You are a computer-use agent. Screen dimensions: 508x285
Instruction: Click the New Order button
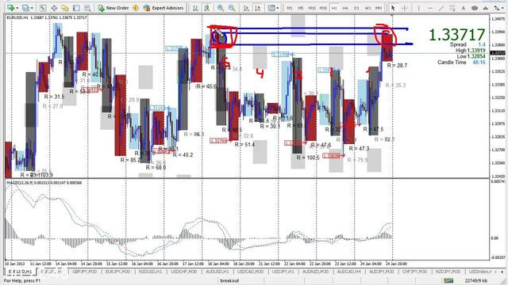tap(113, 8)
